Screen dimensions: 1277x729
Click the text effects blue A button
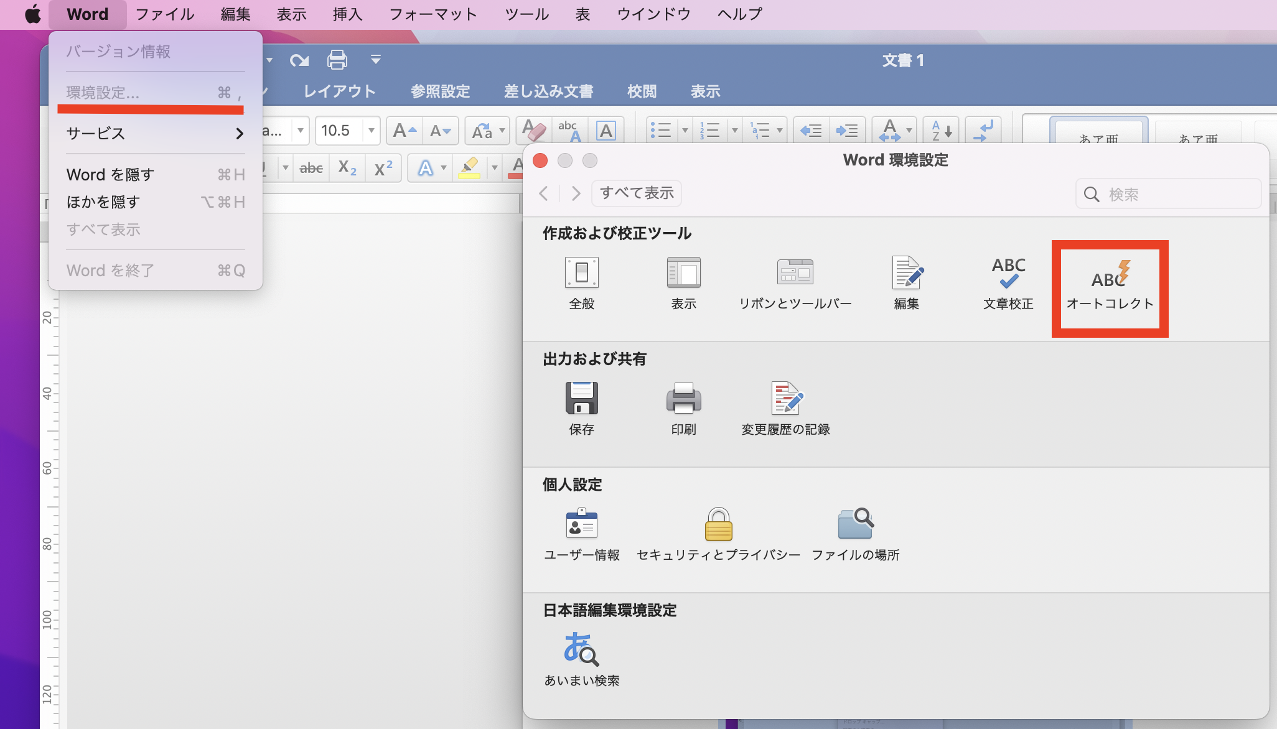(x=426, y=168)
